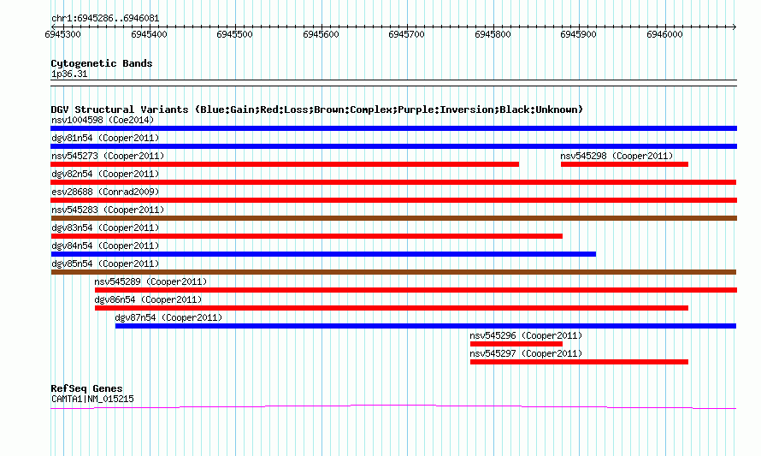The height and width of the screenshot is (456, 761).
Task: Click the nsv1004598 (Coe2014) label
Action: point(103,120)
